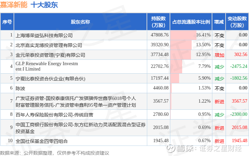Click shareholder 全国社保基金四零四组合
The height and width of the screenshot is (156, 249).
click(42, 141)
